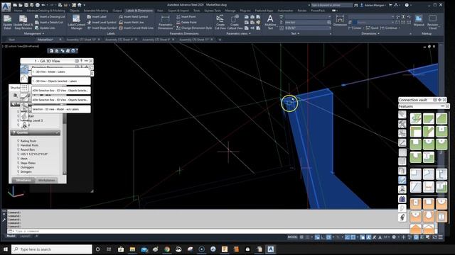Open the Export & Import ribbon tab
This screenshot has width=455, height=255.
click(x=178, y=11)
